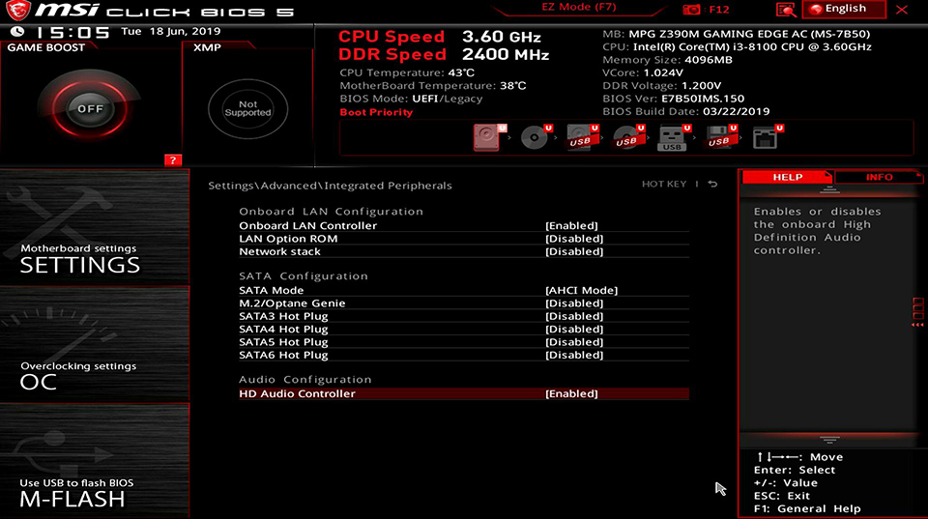Select the USB floppy boot priority icon
The height and width of the screenshot is (519, 928).
click(x=719, y=137)
